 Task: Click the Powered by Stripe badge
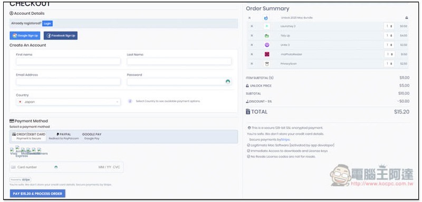tap(20, 179)
